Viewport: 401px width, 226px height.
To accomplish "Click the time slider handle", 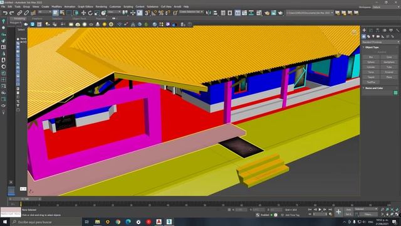I will click(x=25, y=199).
